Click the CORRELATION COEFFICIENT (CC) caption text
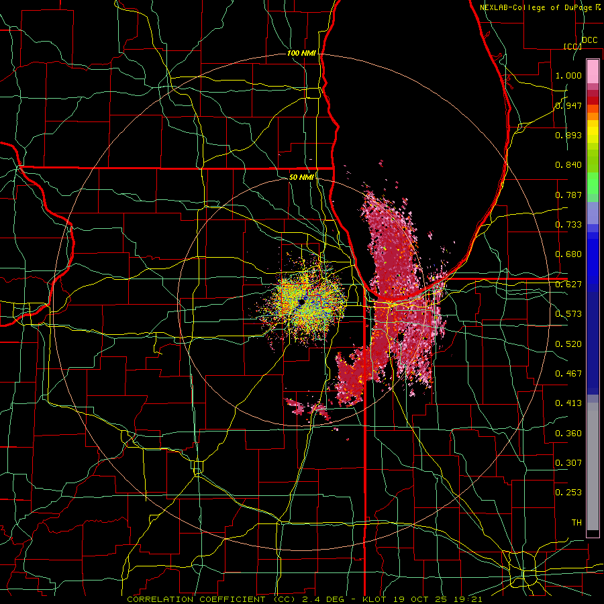 tap(211, 599)
